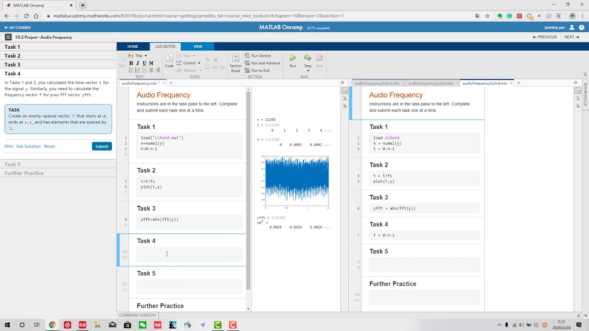Open the user account icon

click(x=572, y=28)
